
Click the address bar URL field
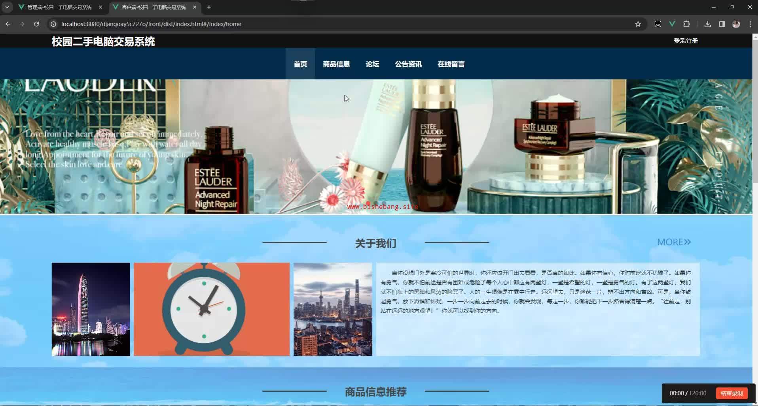click(x=344, y=24)
